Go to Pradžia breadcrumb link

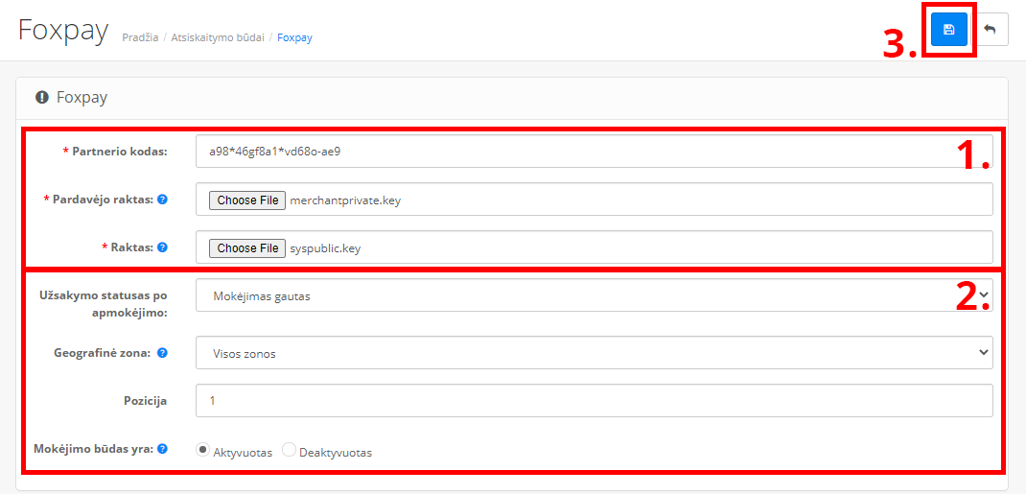click(x=140, y=38)
